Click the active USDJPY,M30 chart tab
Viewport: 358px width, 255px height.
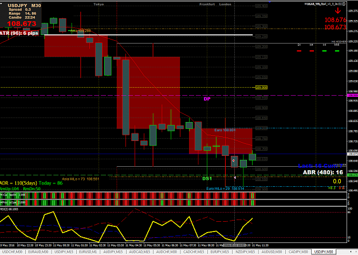[x=324, y=252]
